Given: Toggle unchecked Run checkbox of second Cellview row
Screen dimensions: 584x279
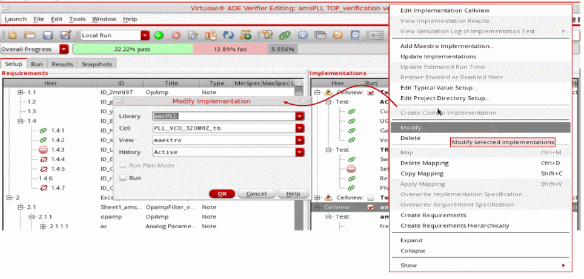Looking at the screenshot, I should (x=371, y=197).
